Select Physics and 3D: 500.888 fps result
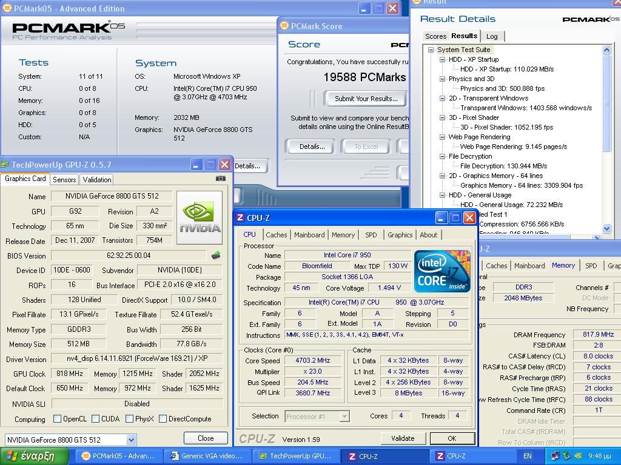The width and height of the screenshot is (621, 465). [502, 88]
